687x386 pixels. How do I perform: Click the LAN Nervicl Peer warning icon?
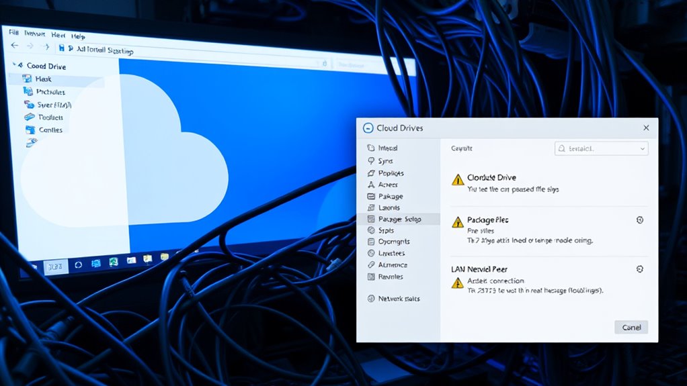[x=457, y=283]
